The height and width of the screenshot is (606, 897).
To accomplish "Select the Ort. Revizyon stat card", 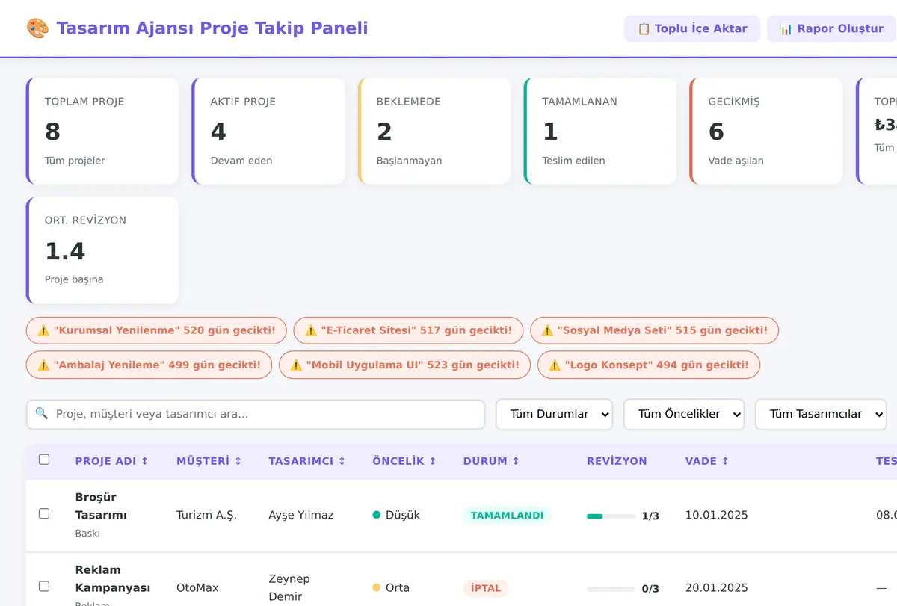I will click(102, 250).
